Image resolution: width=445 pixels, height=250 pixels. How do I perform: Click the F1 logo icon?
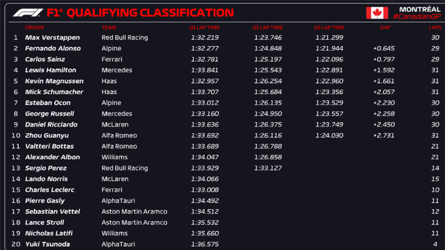[x=27, y=13]
